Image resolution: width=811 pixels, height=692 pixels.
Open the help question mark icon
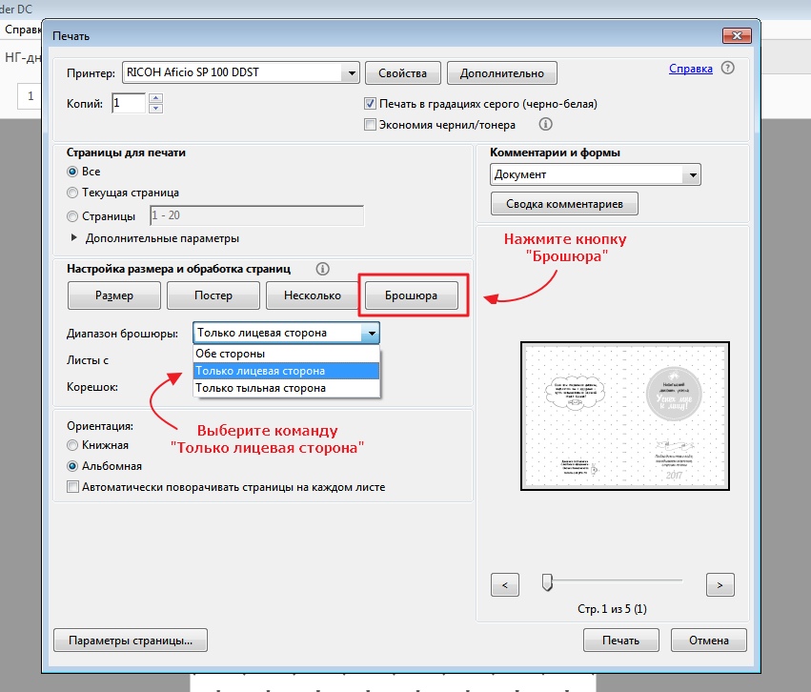[x=727, y=68]
